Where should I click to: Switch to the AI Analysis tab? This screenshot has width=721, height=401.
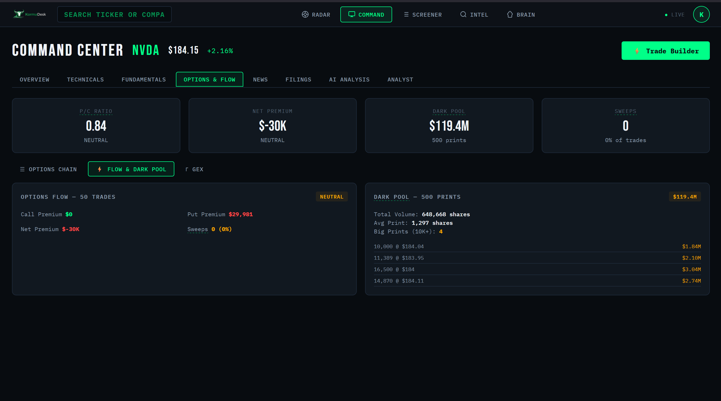(349, 79)
